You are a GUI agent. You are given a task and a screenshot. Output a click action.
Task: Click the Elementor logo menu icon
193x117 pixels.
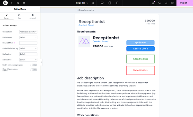tap(5, 3)
